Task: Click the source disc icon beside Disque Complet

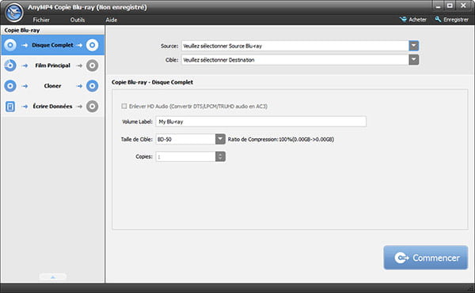Action: (10, 45)
